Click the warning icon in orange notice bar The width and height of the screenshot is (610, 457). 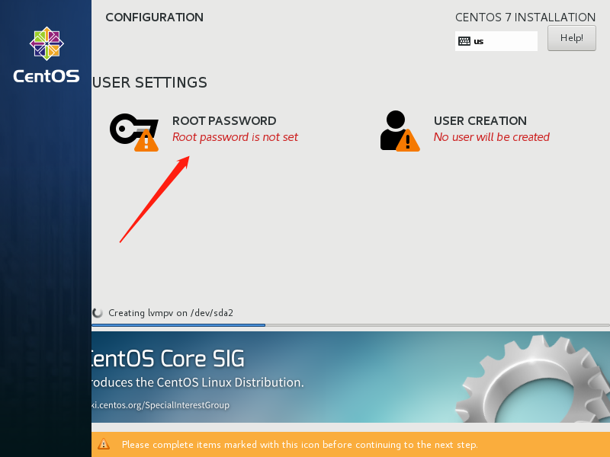[104, 444]
